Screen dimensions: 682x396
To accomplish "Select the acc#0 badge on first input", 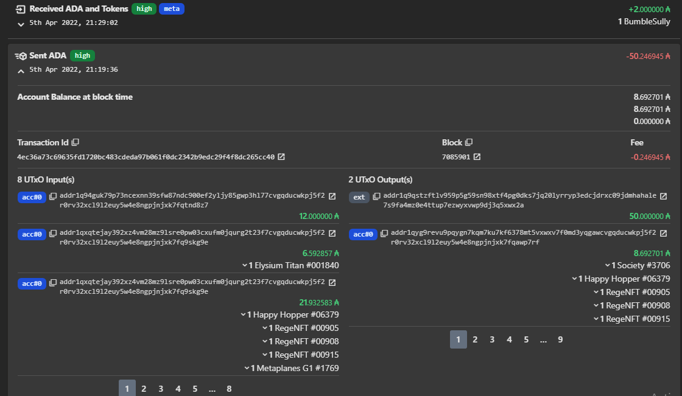I will point(32,196).
